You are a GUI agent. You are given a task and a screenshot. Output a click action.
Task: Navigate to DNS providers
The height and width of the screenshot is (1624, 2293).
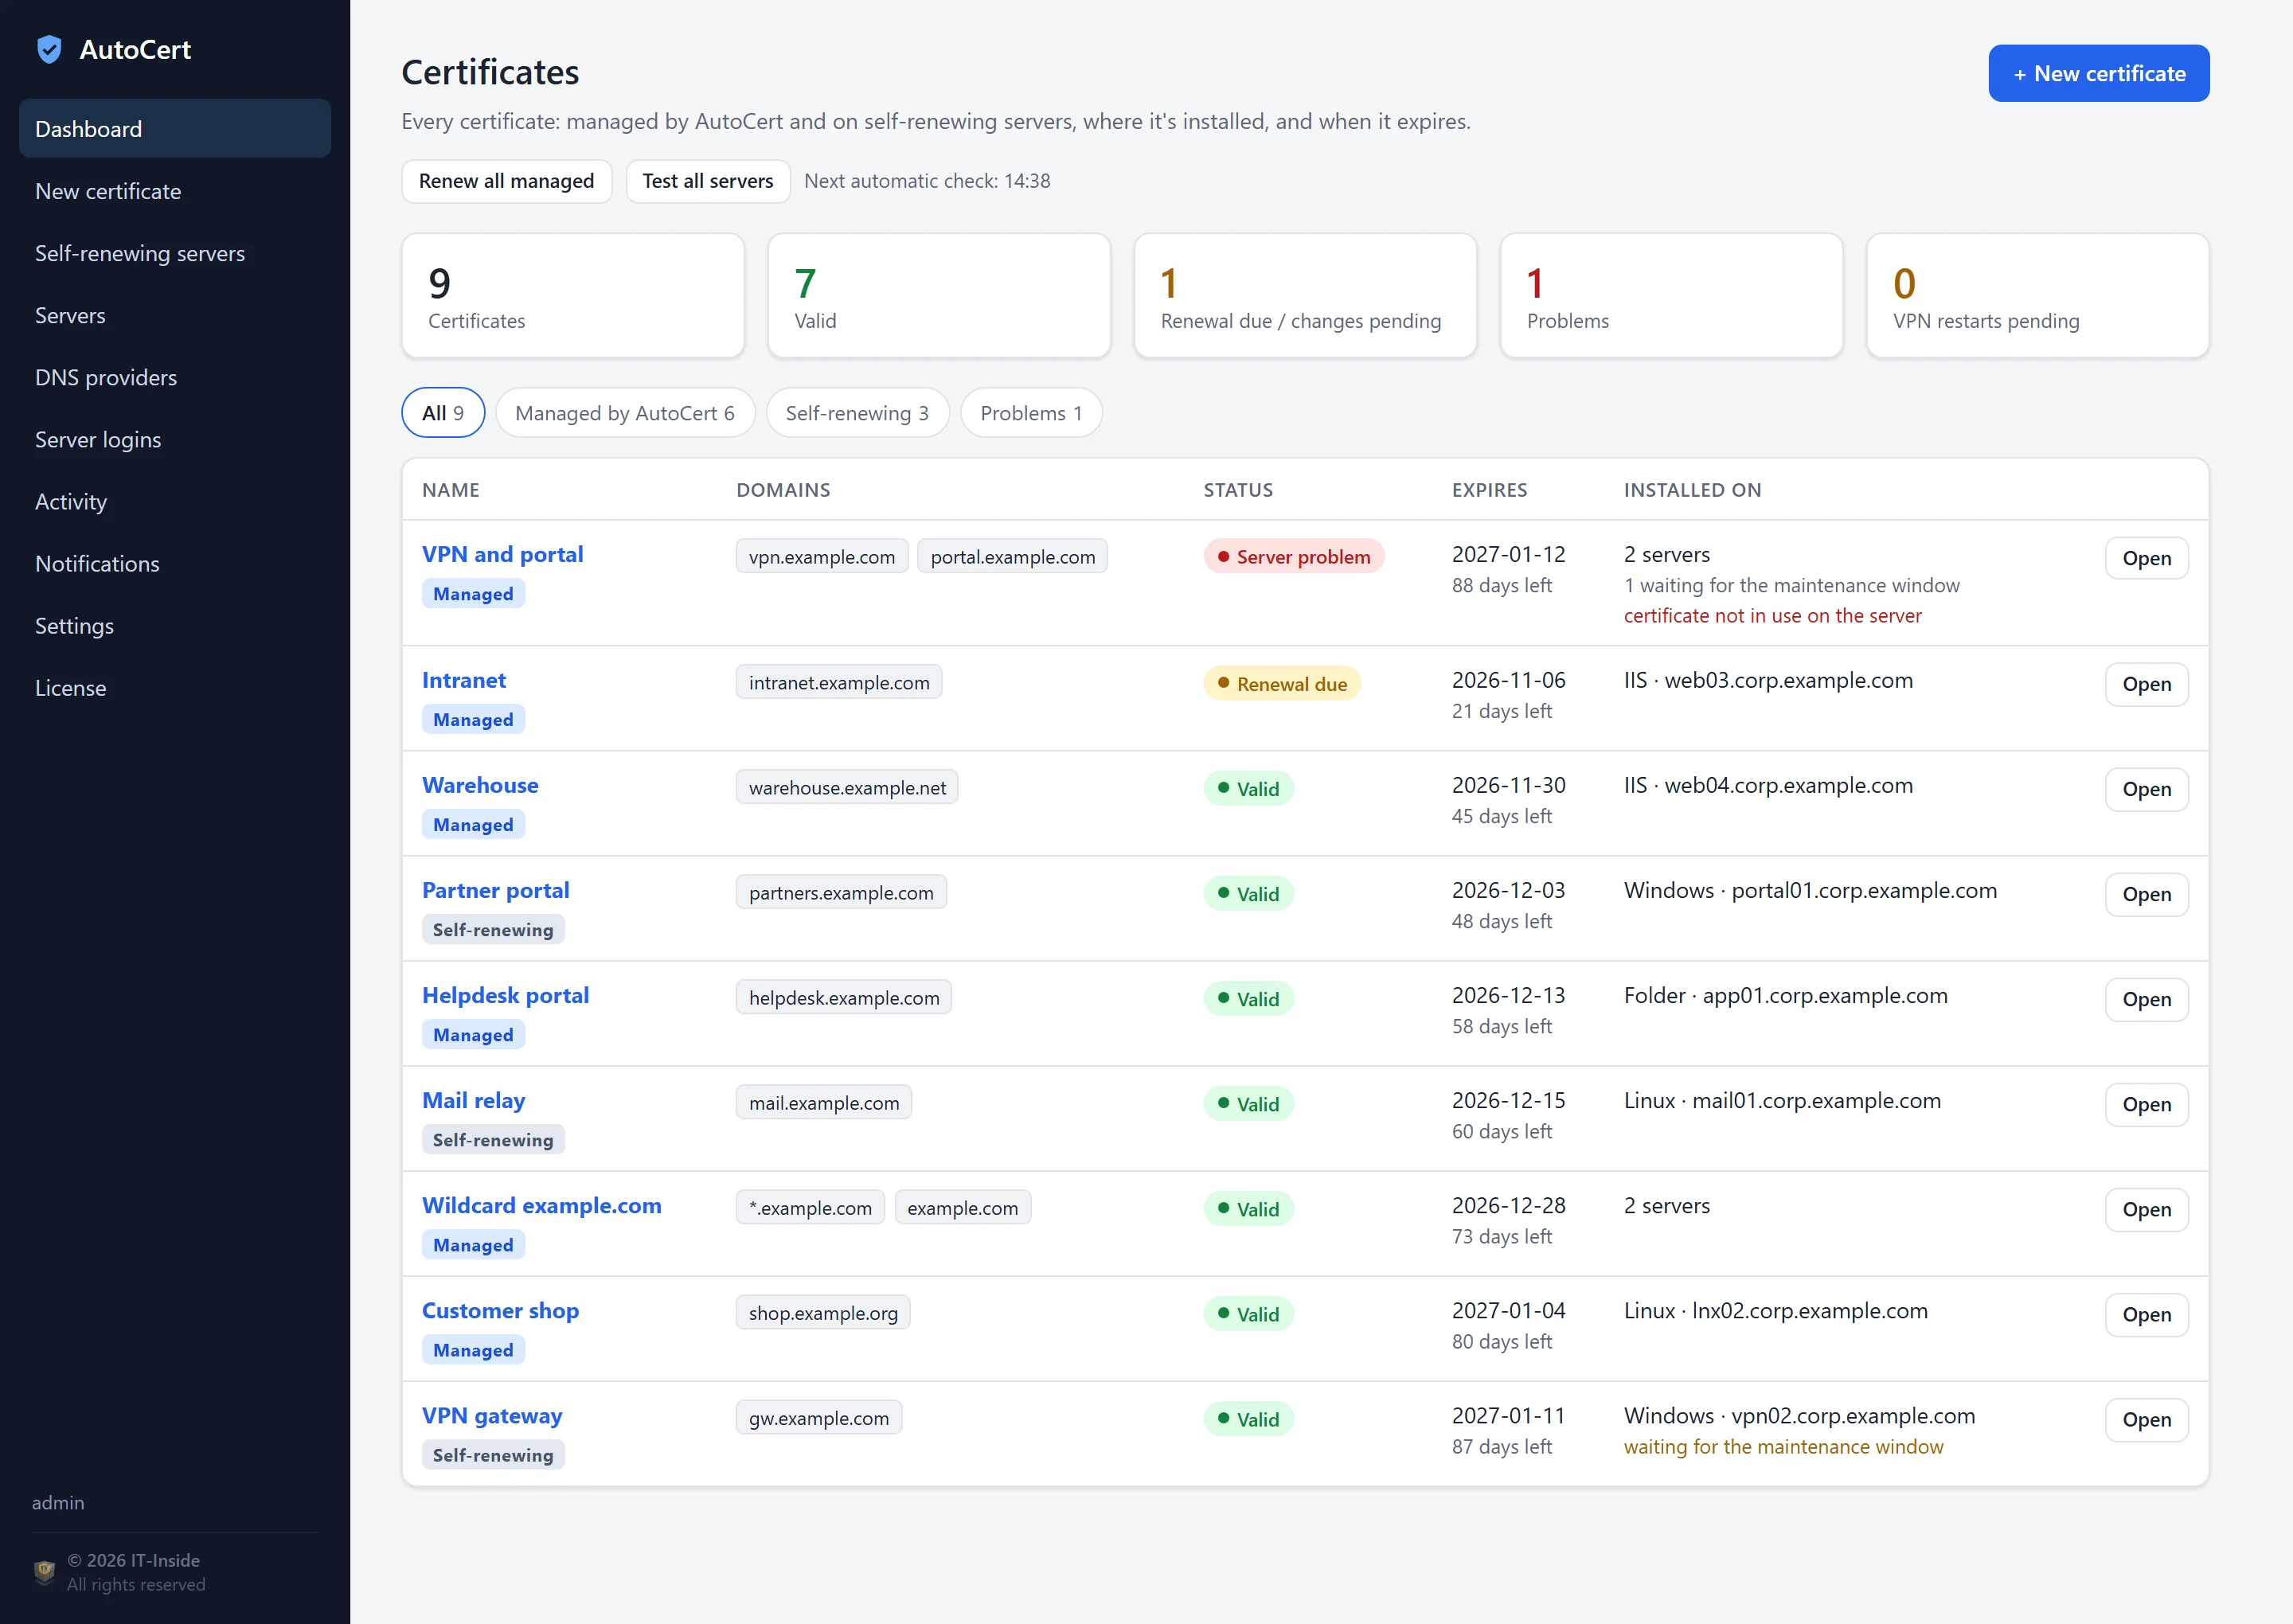point(175,377)
